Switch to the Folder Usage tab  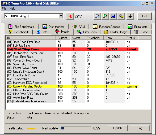(116, 32)
